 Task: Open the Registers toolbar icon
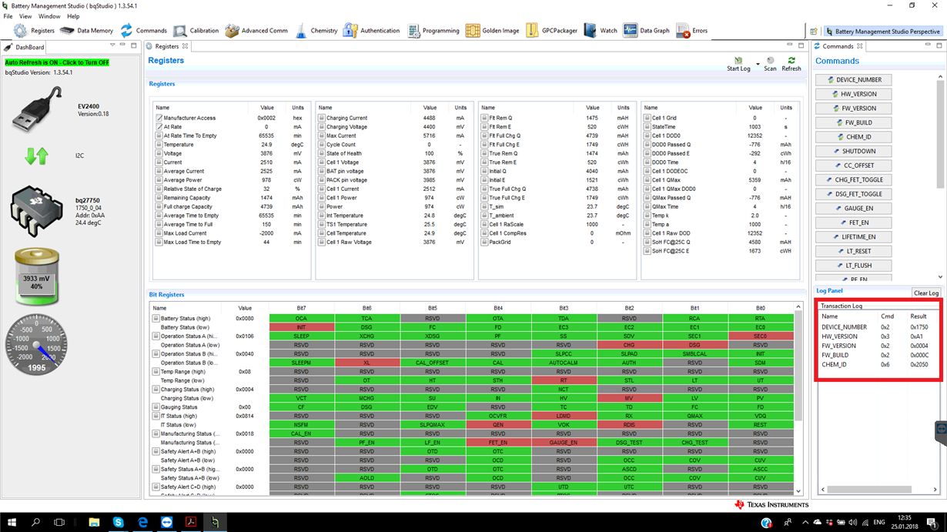coord(21,31)
